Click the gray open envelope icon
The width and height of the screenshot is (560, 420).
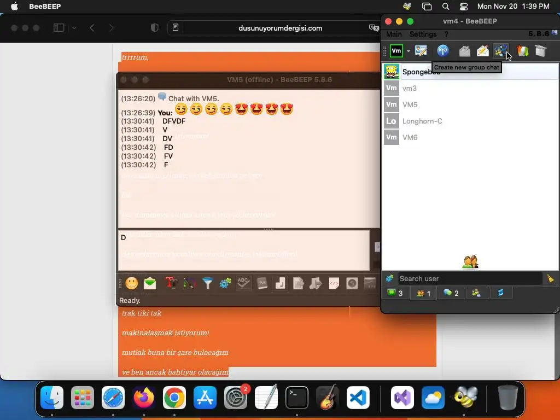464,51
